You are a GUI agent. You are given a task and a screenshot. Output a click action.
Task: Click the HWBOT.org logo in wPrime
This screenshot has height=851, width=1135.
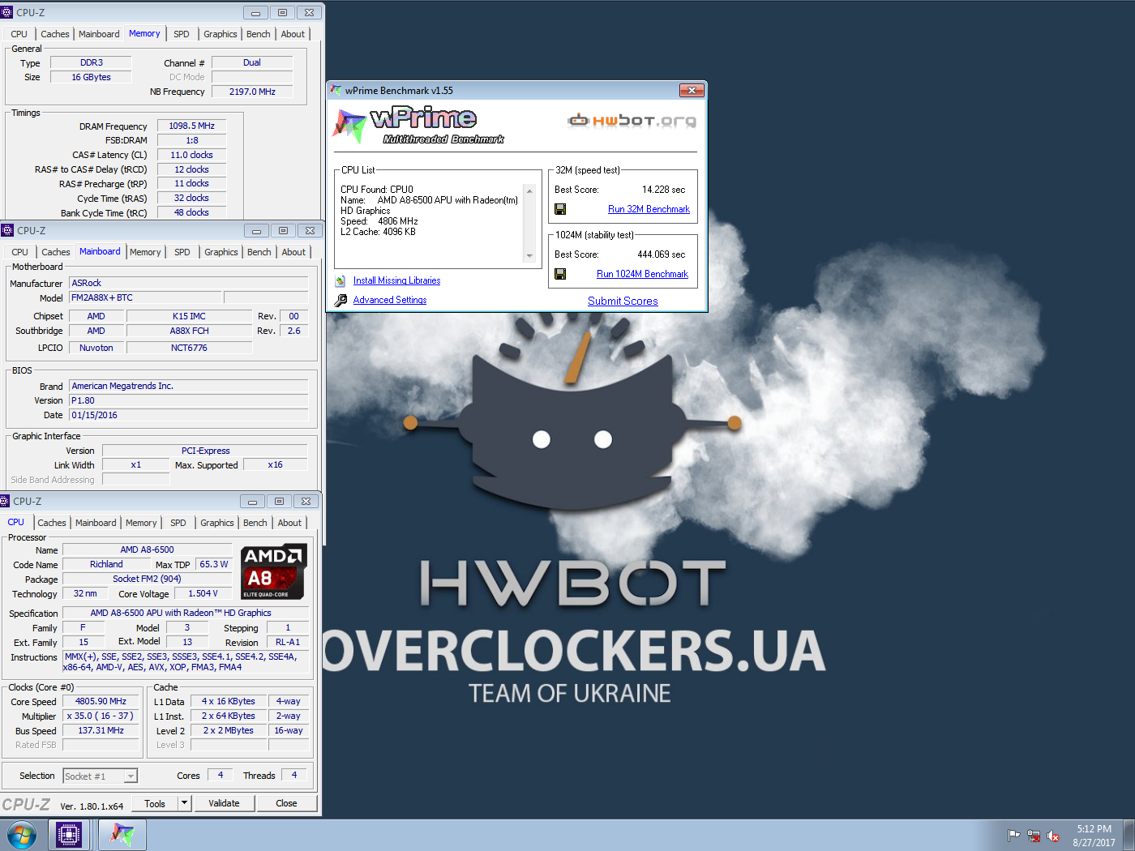point(632,121)
